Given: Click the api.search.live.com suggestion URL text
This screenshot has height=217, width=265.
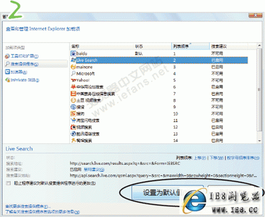Looking at the screenshot, I should [x=163, y=176].
